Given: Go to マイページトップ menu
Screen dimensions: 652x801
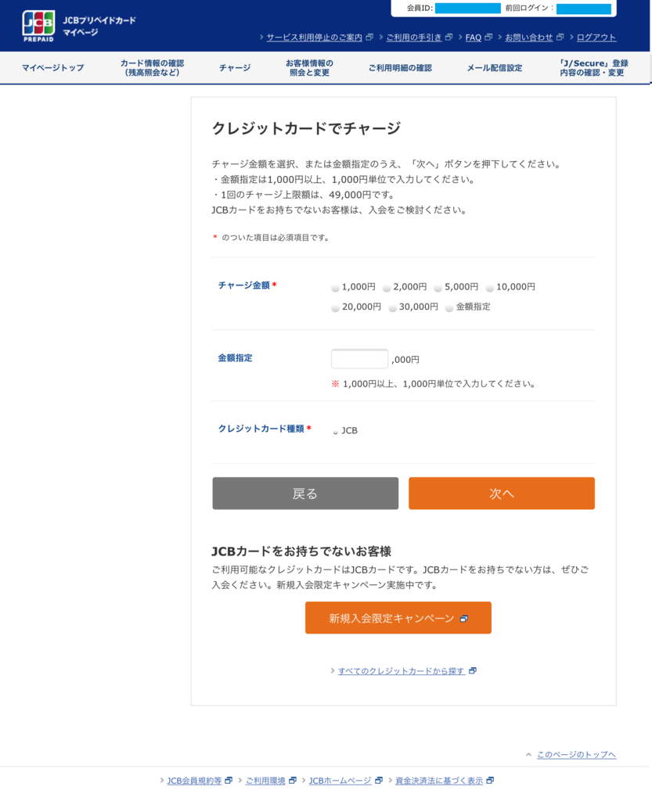Looking at the screenshot, I should pyautogui.click(x=52, y=67).
